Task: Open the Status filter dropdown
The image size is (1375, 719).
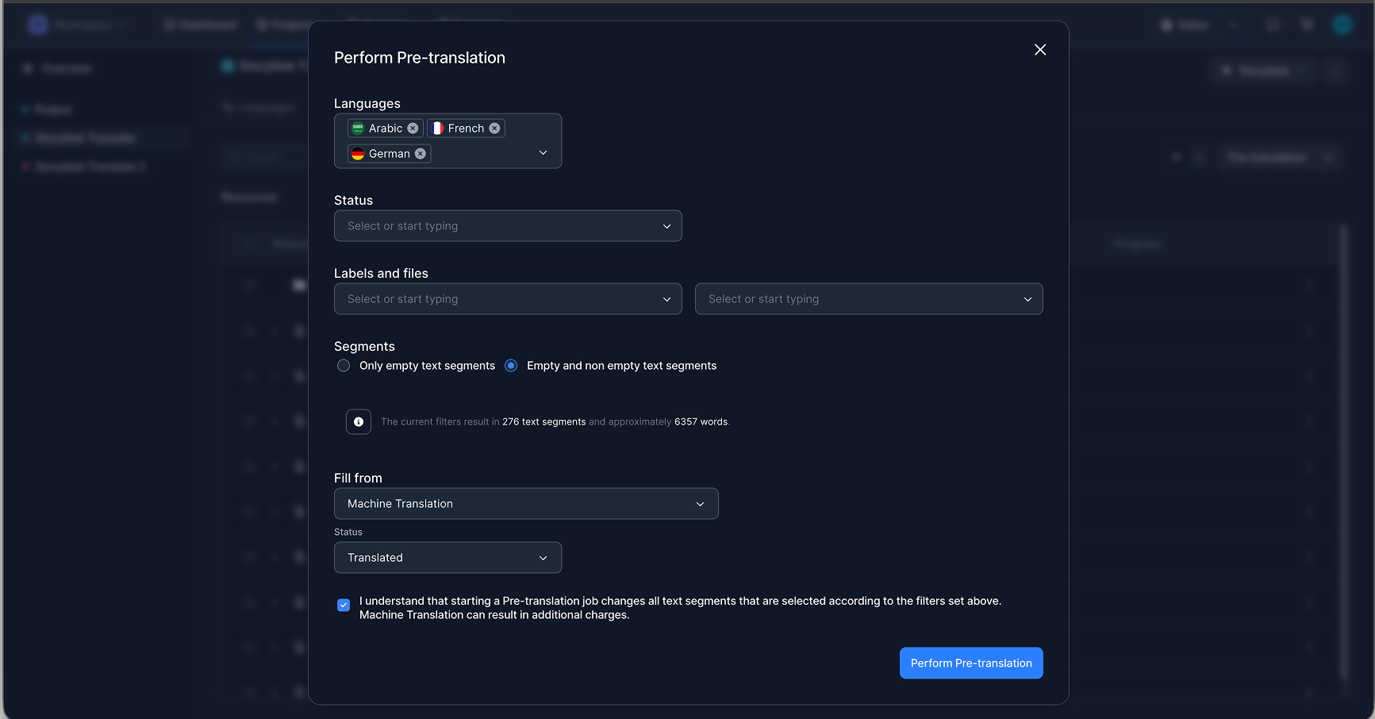Action: coord(508,226)
